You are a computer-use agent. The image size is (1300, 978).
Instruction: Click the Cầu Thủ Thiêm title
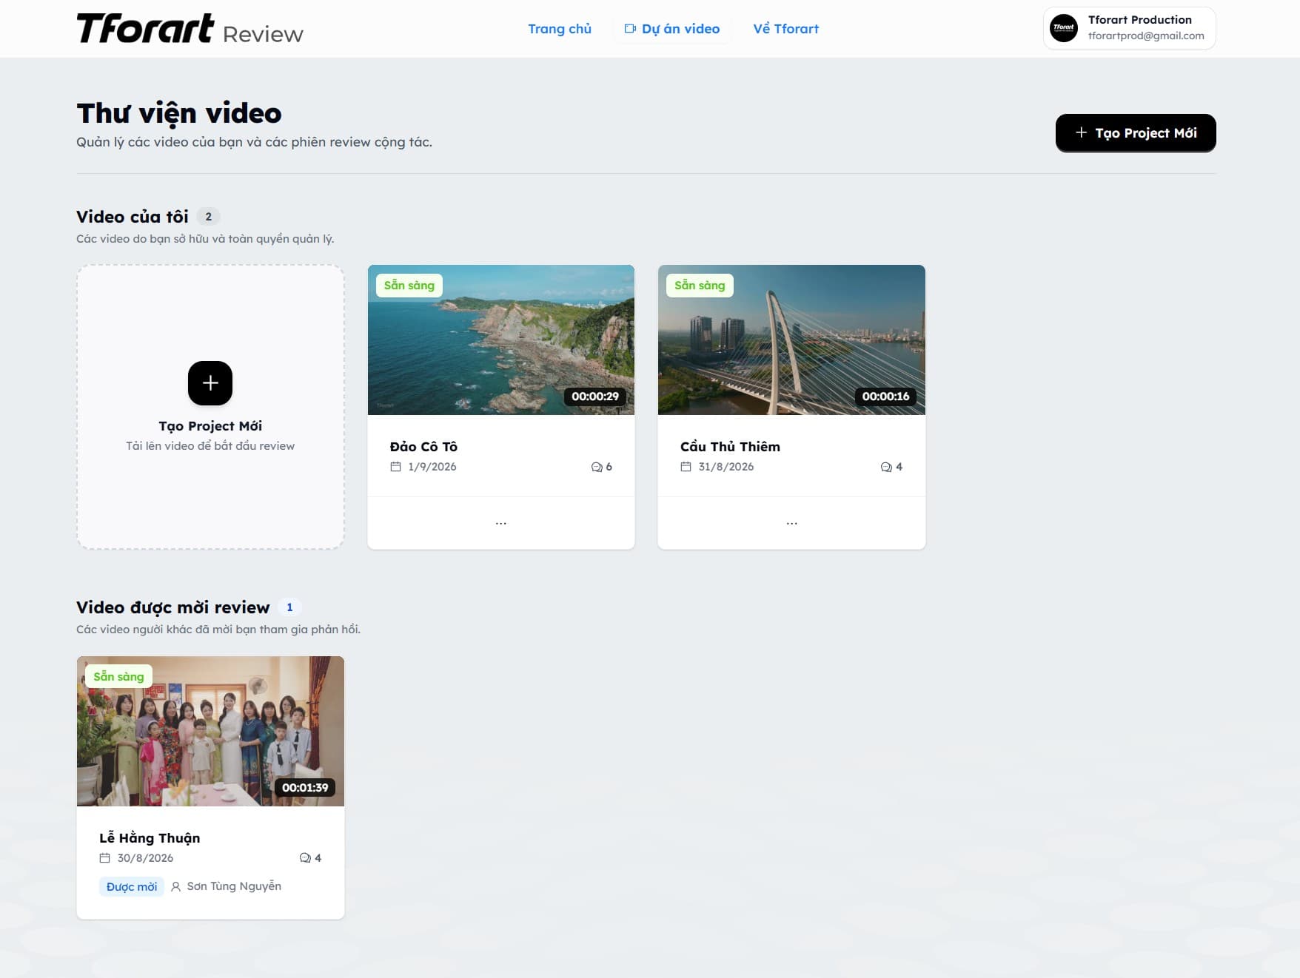(730, 447)
